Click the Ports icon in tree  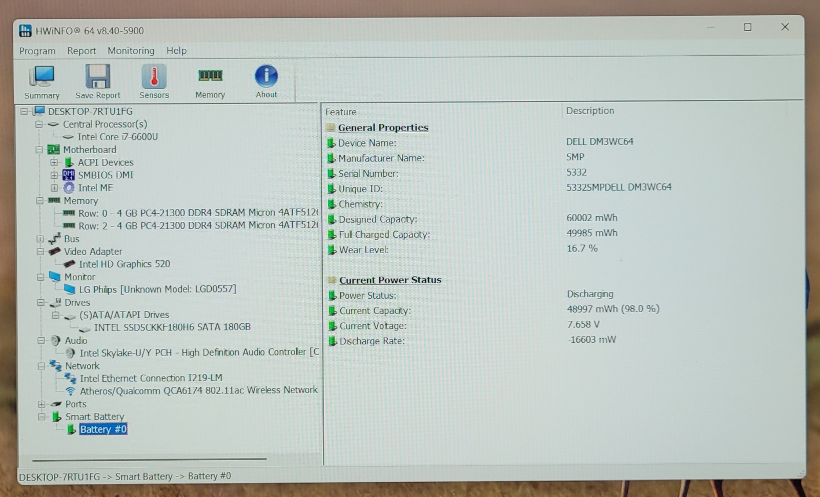[56, 404]
